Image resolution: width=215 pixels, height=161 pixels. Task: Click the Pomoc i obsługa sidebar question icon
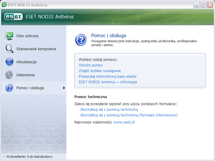tap(9, 88)
